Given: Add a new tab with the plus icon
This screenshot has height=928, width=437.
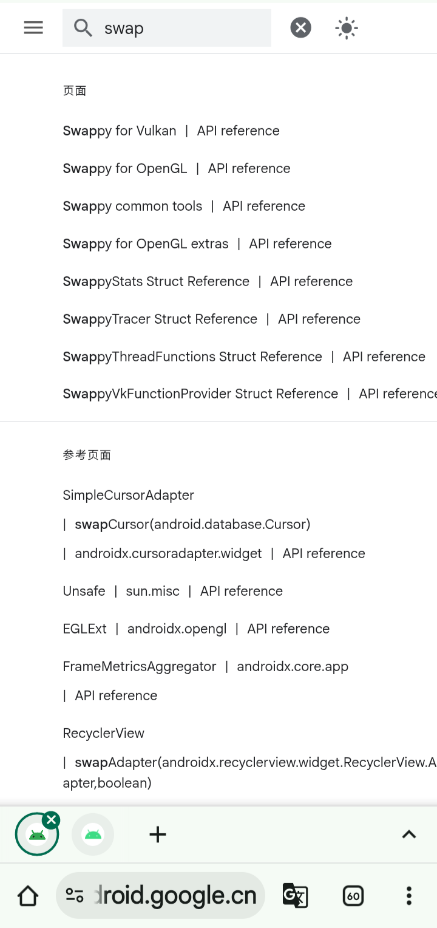Looking at the screenshot, I should pos(158,834).
